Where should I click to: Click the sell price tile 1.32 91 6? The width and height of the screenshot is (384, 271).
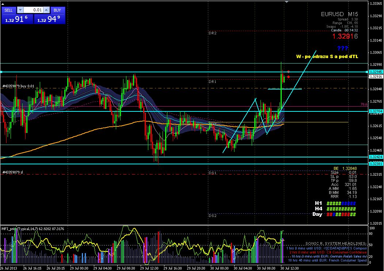click(17, 19)
